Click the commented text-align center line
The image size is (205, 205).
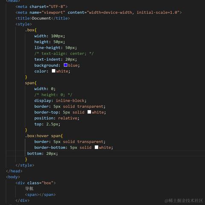pyautogui.click(x=64, y=53)
